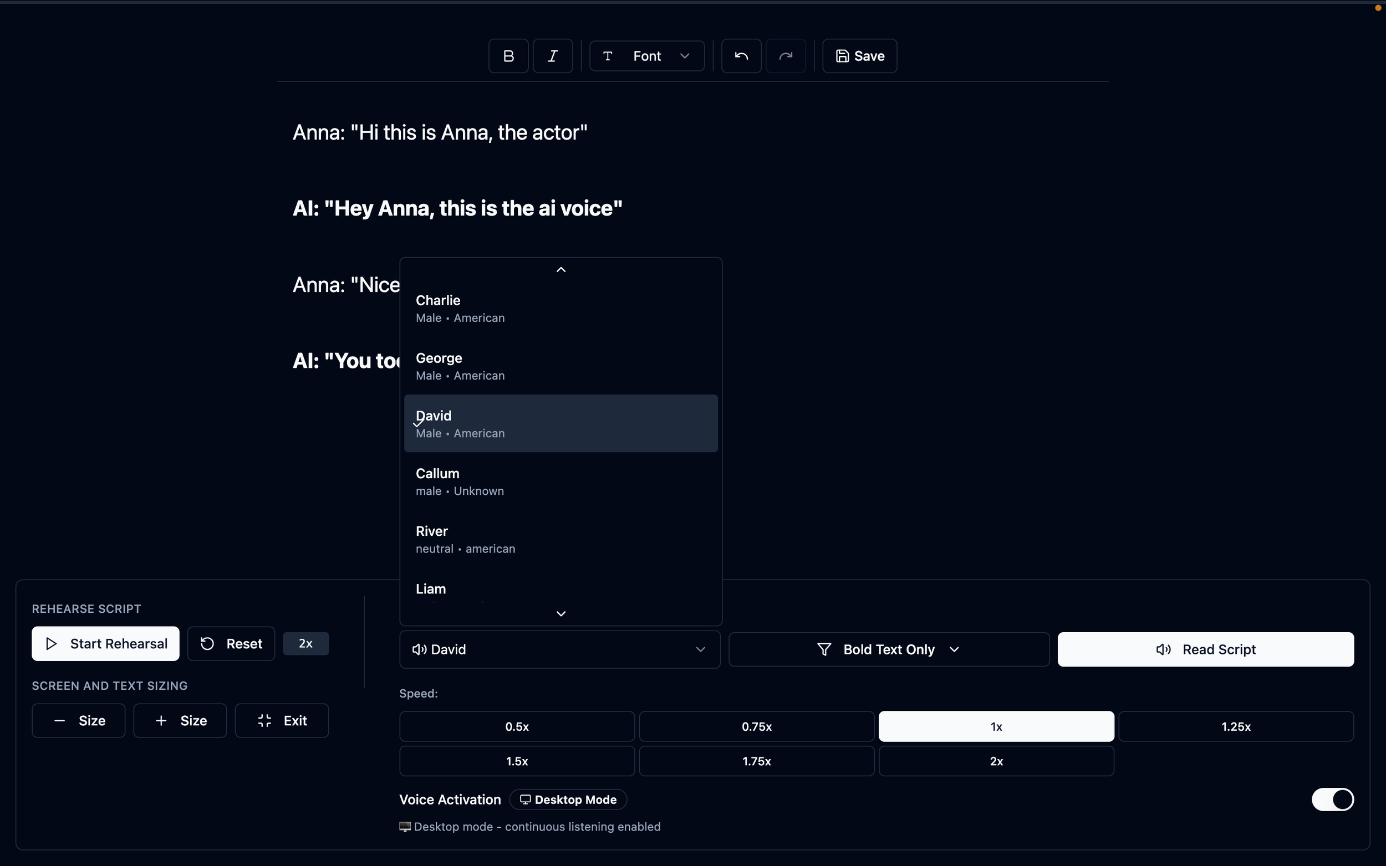Click the Read Script button
The width and height of the screenshot is (1386, 866).
pyautogui.click(x=1205, y=649)
